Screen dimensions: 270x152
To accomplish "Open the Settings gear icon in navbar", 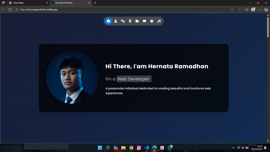I will pos(152,21).
